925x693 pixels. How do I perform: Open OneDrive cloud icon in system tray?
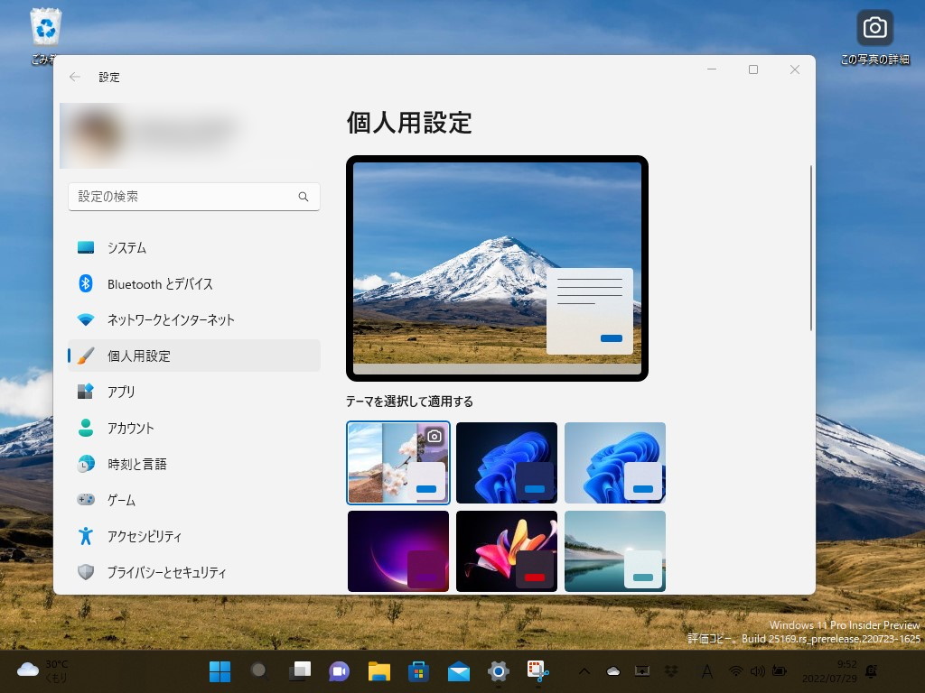pos(613,671)
